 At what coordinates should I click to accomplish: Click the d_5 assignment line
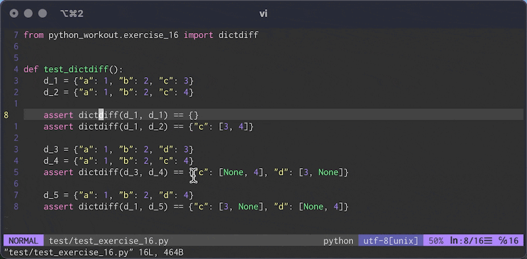click(x=119, y=195)
